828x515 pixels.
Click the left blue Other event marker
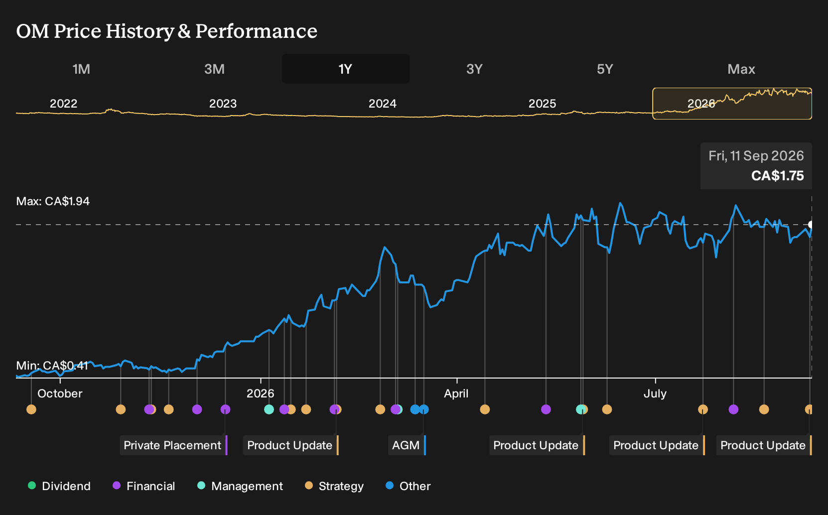click(414, 409)
